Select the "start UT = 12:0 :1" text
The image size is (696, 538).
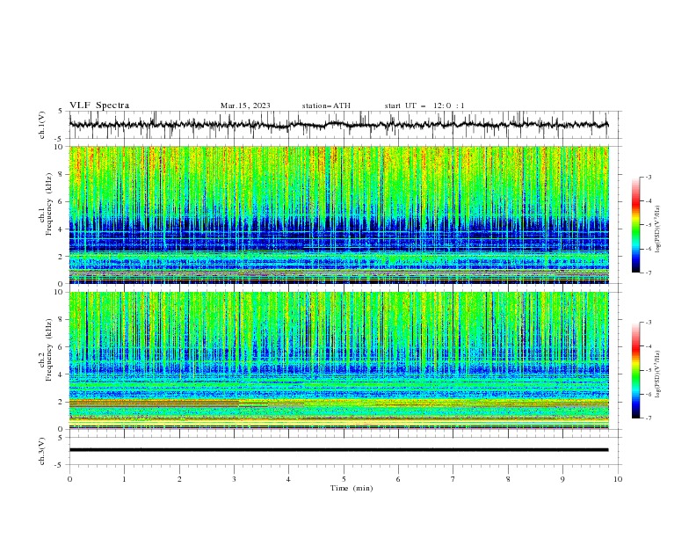[x=424, y=105]
